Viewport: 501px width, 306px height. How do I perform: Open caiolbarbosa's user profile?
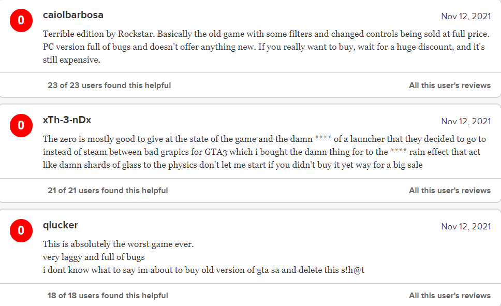[73, 15]
